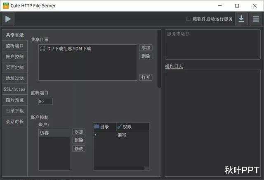
Task: Select the D:/下载汇总/IDM下载 shared directory entry
Action: (87, 49)
